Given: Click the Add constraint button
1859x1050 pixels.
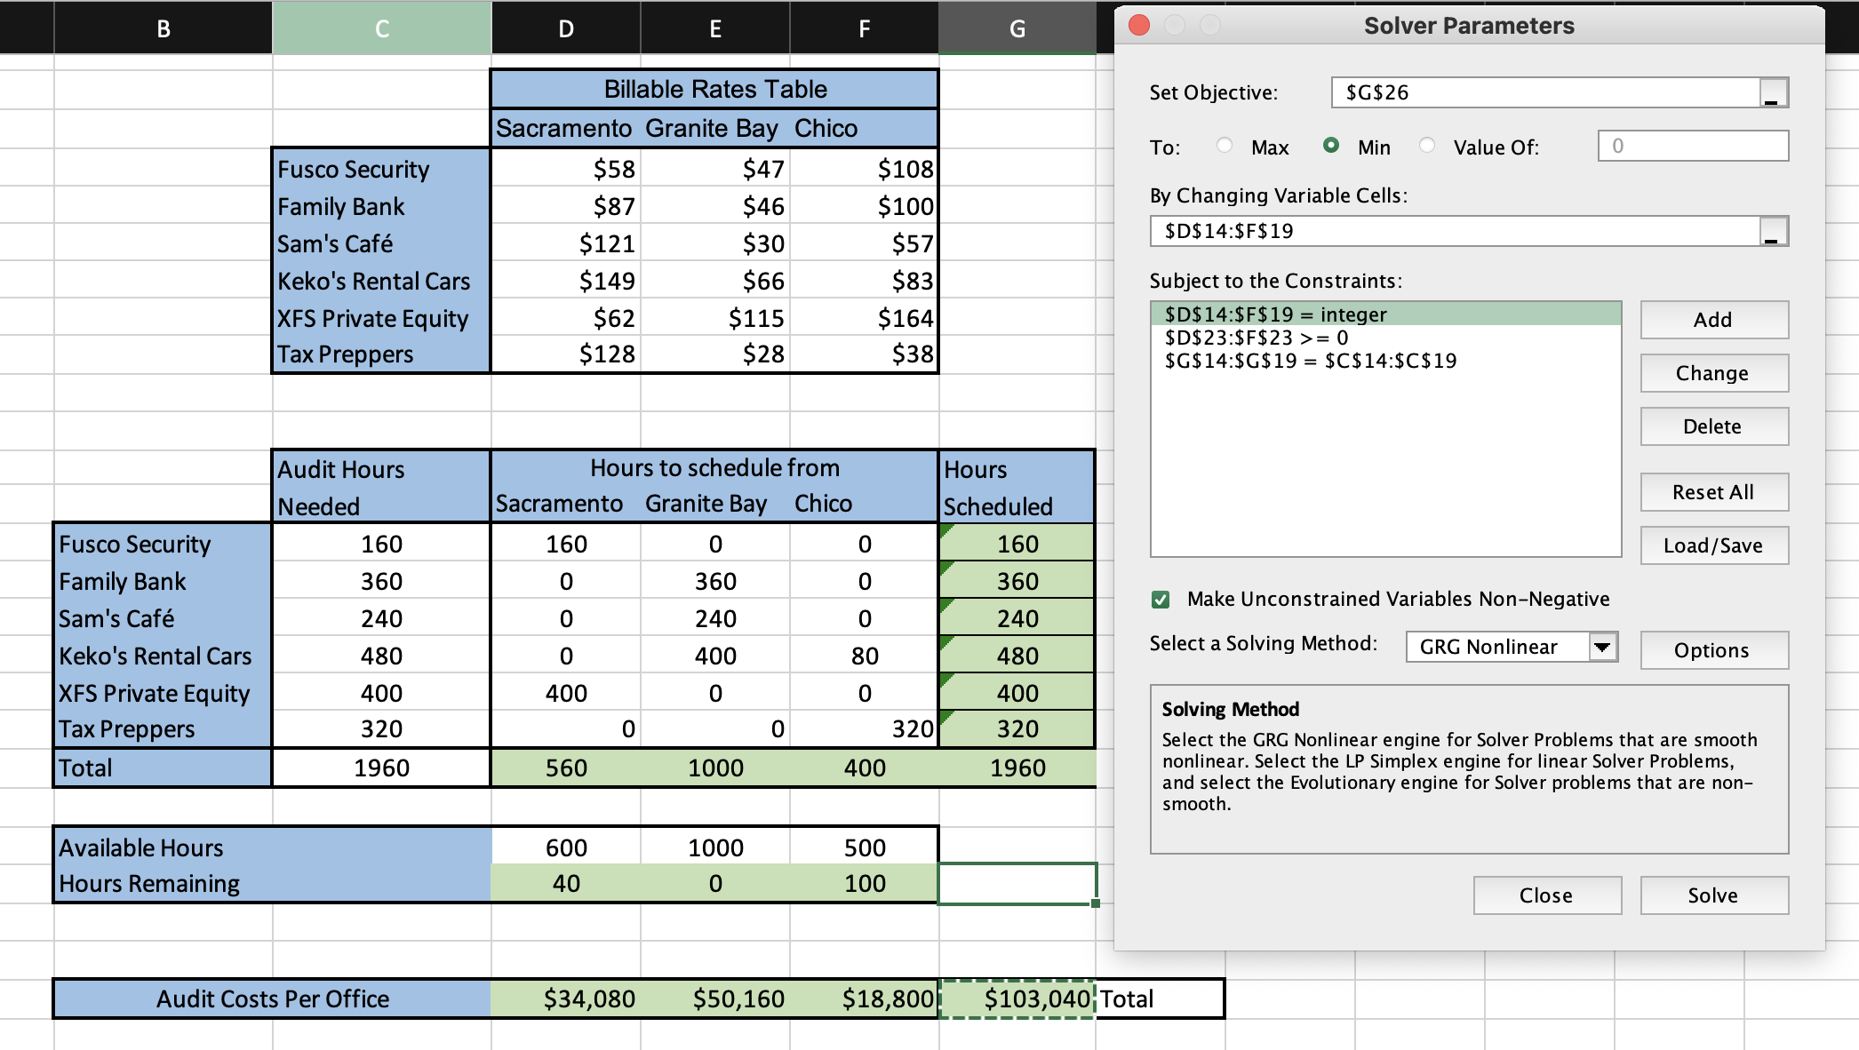Looking at the screenshot, I should coord(1713,320).
